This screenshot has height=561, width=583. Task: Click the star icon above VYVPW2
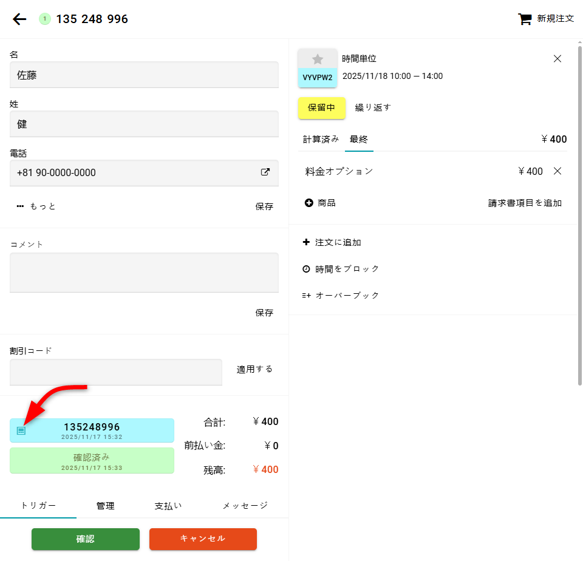point(318,59)
